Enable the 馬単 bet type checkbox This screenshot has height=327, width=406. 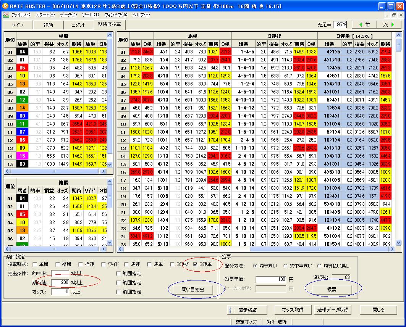pyautogui.click(x=149, y=264)
